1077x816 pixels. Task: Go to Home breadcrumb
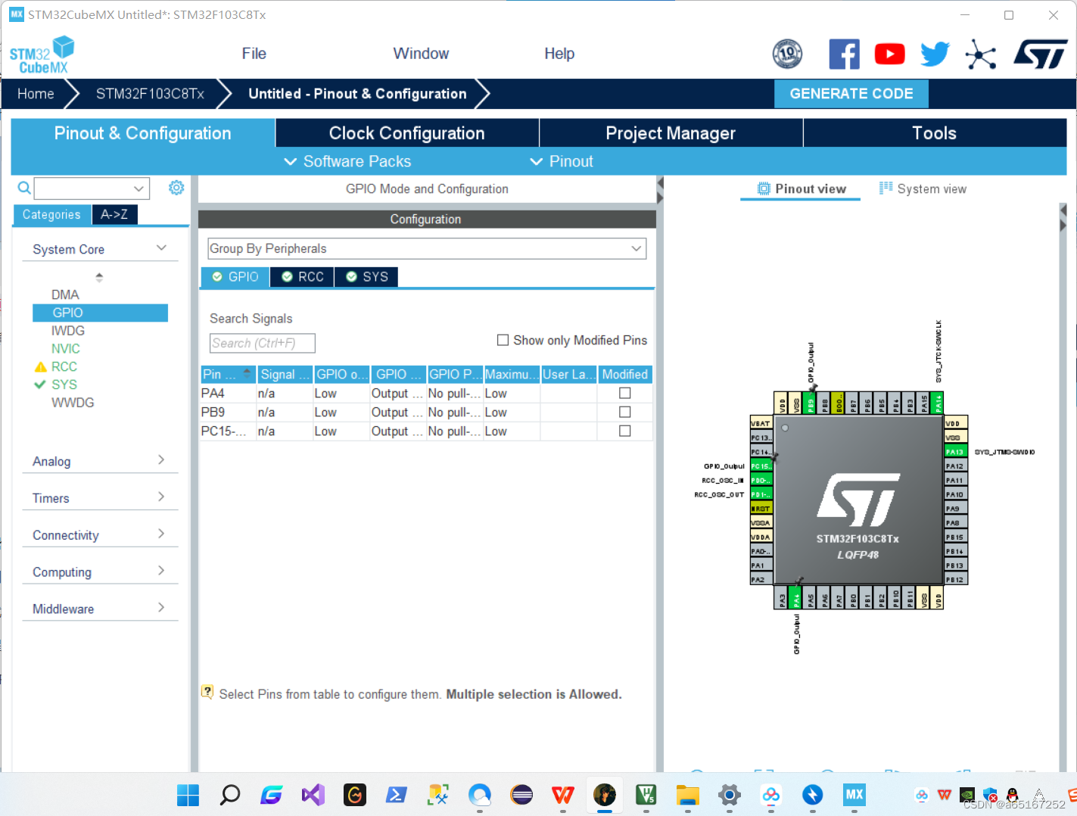tap(36, 94)
